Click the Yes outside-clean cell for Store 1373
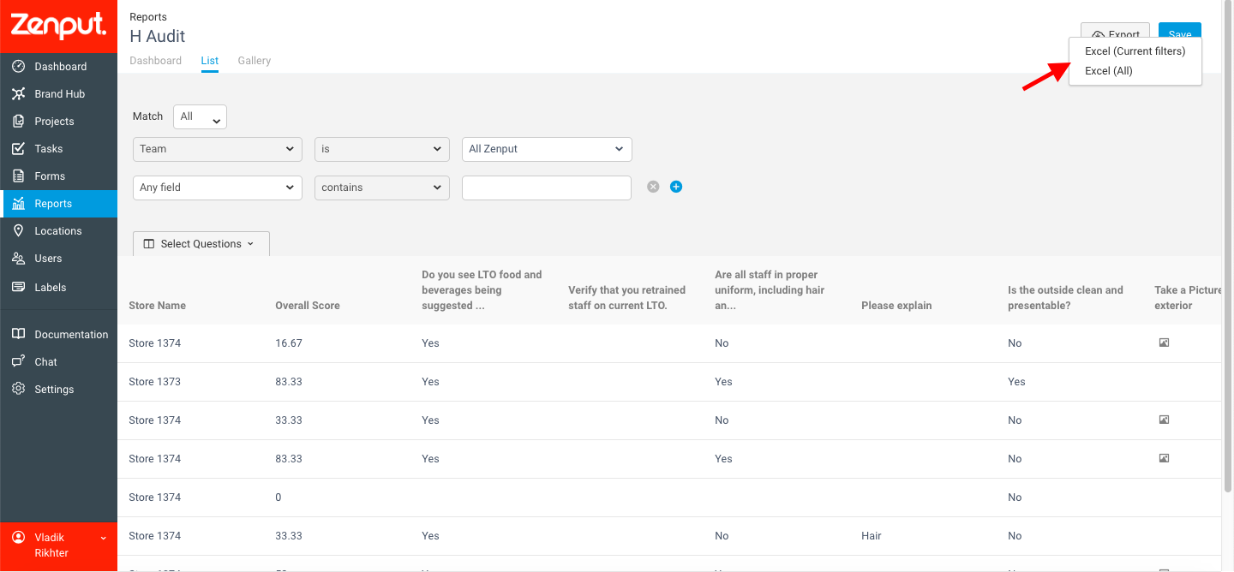 pyautogui.click(x=1016, y=382)
